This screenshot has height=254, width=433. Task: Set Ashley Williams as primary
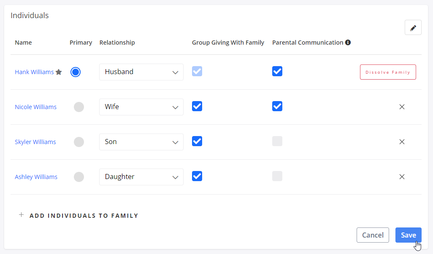point(78,177)
